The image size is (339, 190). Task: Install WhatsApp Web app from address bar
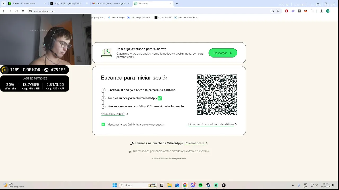click(272, 11)
